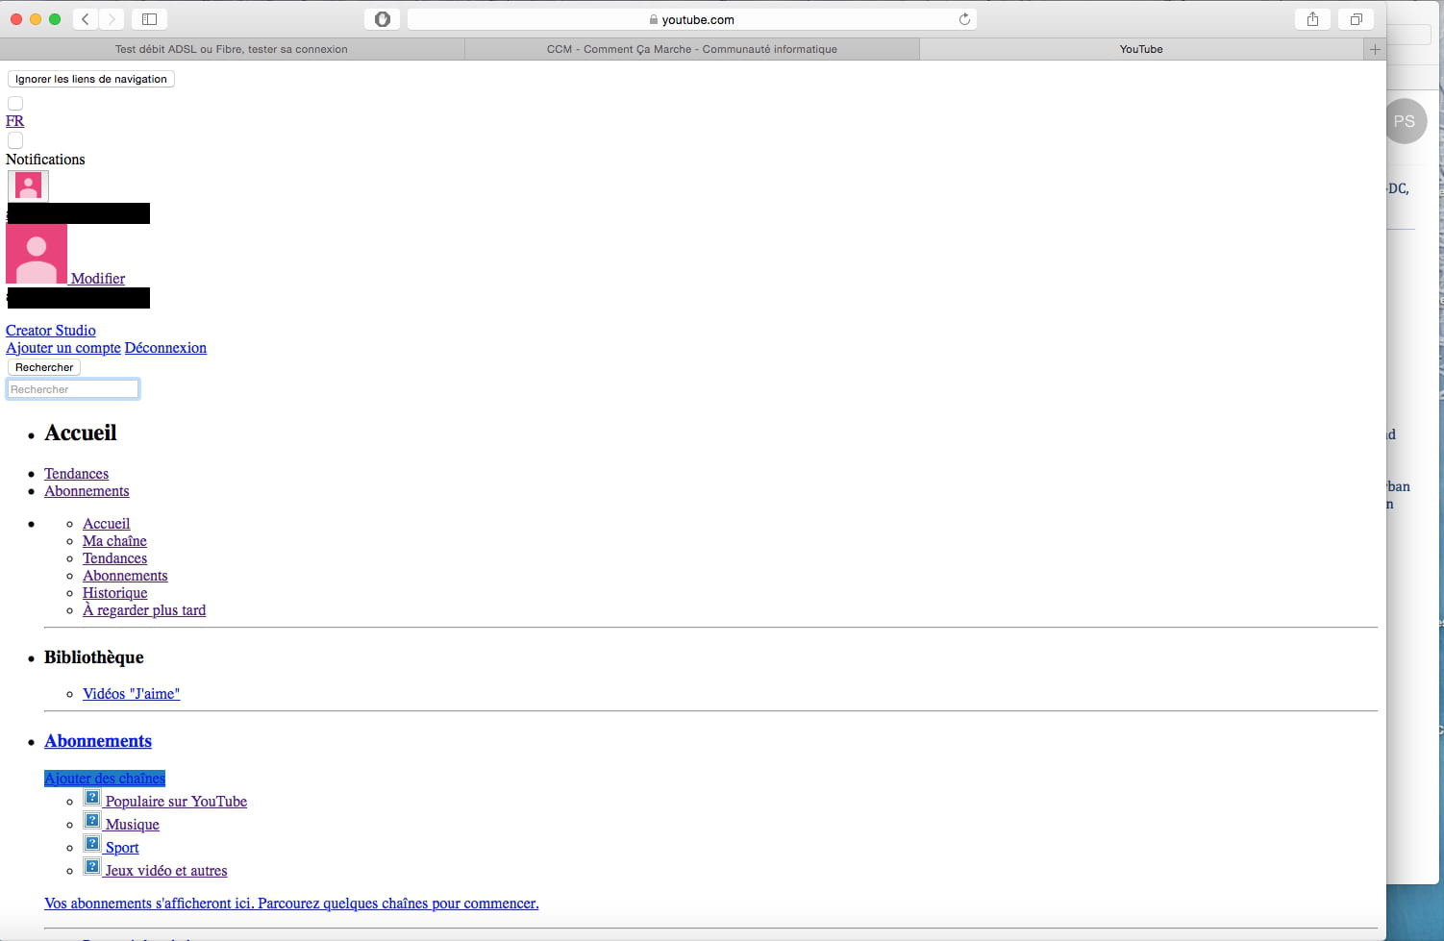
Task: Open the Safari share menu
Action: click(1312, 19)
